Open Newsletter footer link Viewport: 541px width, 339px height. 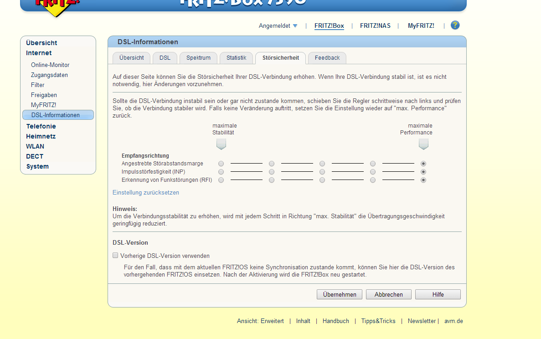click(x=422, y=321)
